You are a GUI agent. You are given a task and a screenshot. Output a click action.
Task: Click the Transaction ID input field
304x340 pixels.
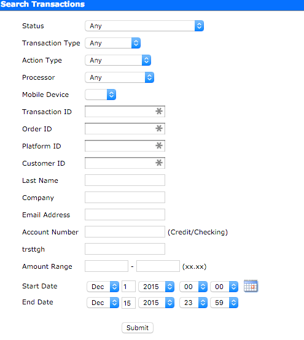(125, 112)
